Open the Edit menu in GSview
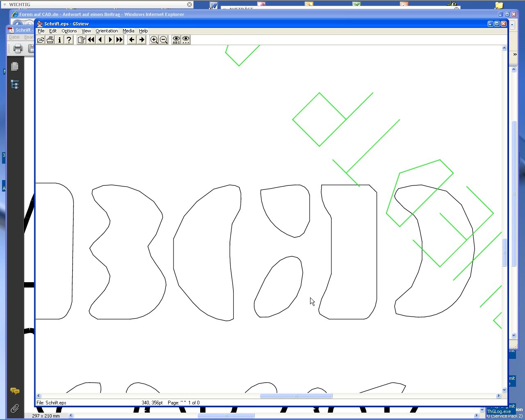The image size is (525, 420). pyautogui.click(x=53, y=31)
